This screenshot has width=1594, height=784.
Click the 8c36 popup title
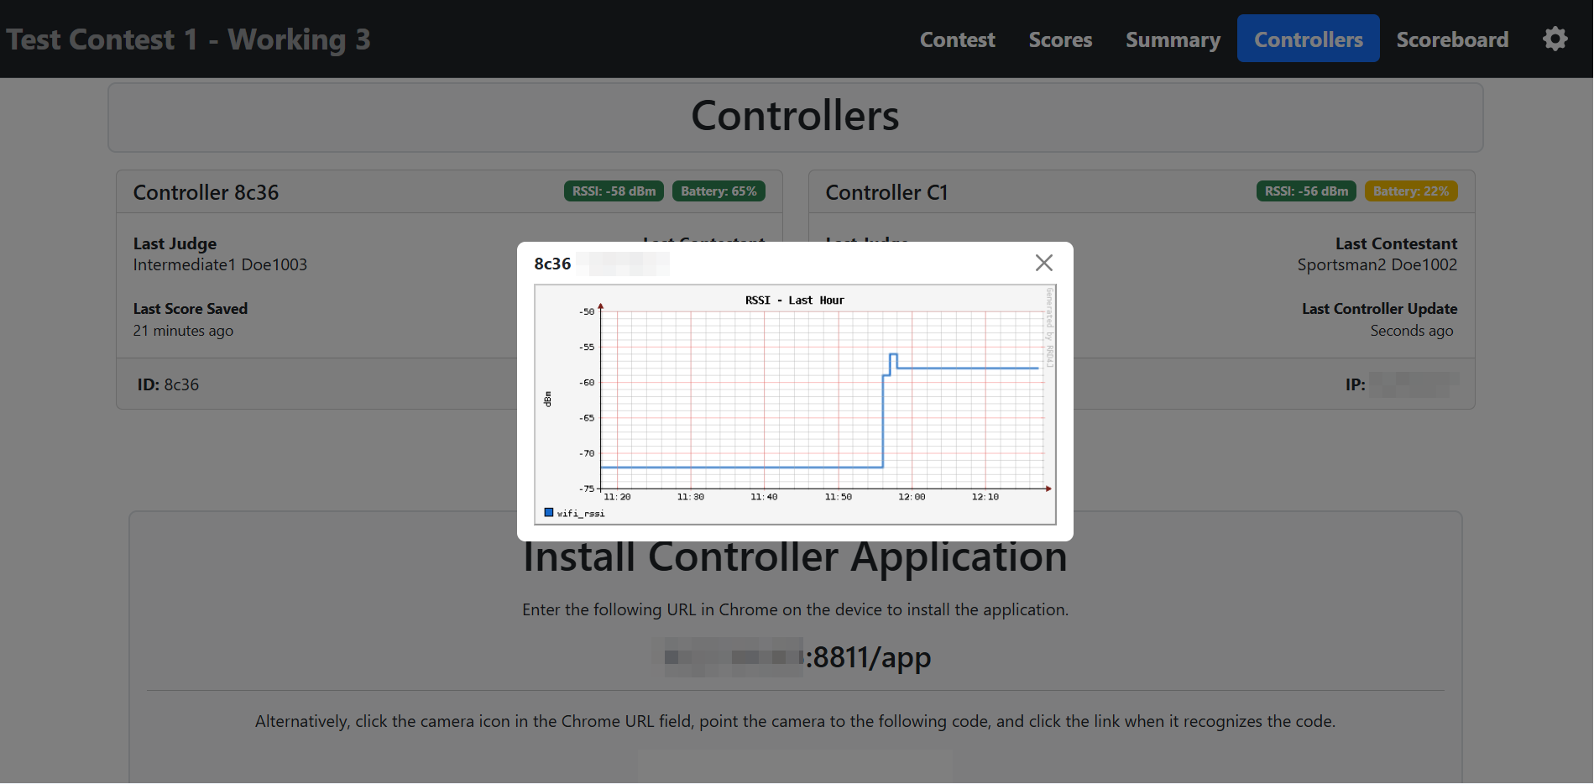point(552,264)
